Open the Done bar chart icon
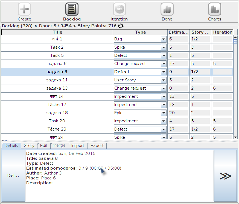 tap(167, 9)
